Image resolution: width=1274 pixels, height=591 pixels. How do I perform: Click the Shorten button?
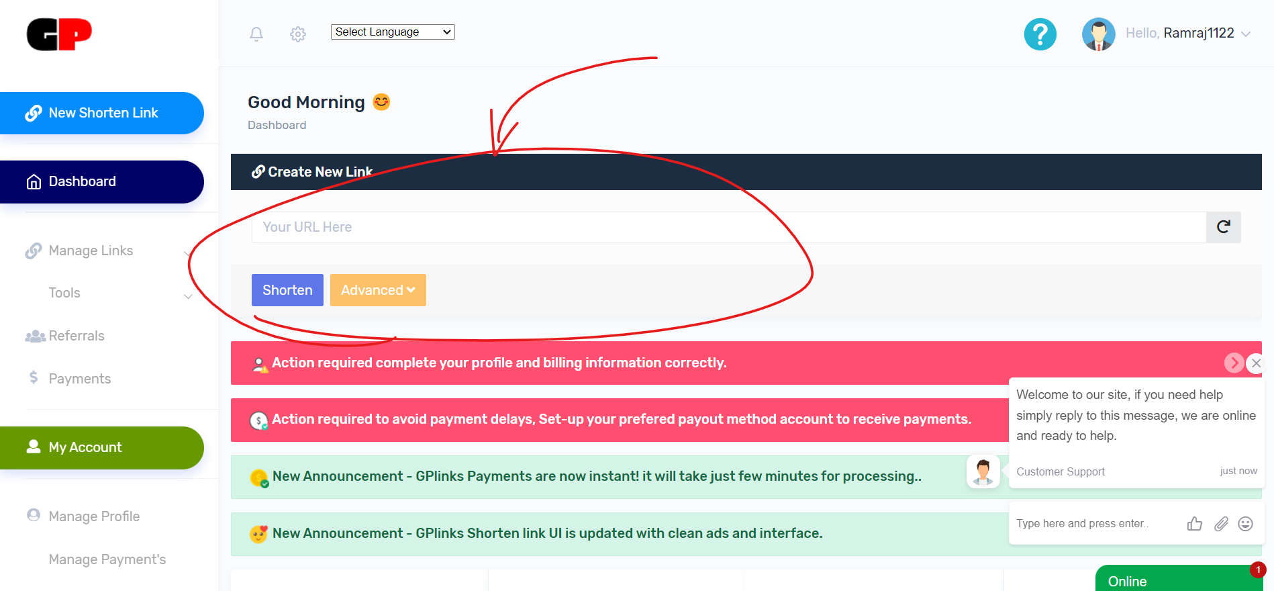click(x=287, y=290)
